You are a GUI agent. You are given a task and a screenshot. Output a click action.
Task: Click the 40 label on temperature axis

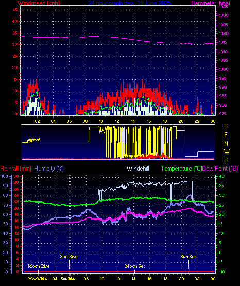[x=222, y=176]
